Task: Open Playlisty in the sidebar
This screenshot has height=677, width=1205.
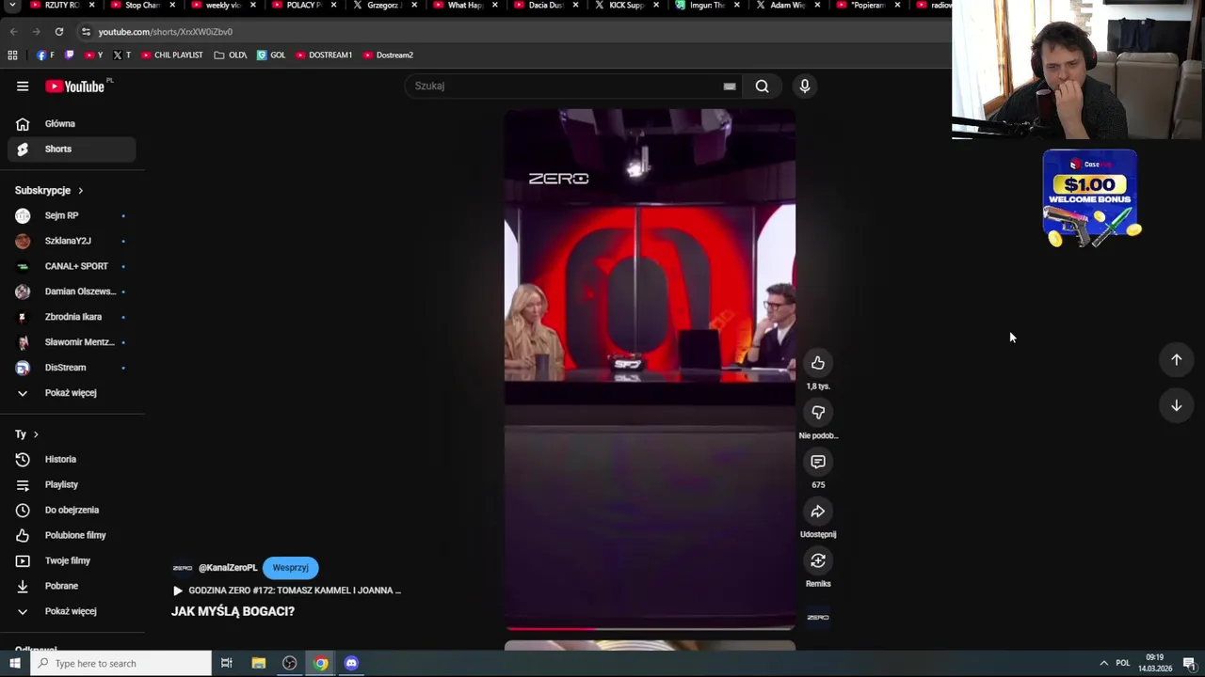Action: tap(72, 484)
